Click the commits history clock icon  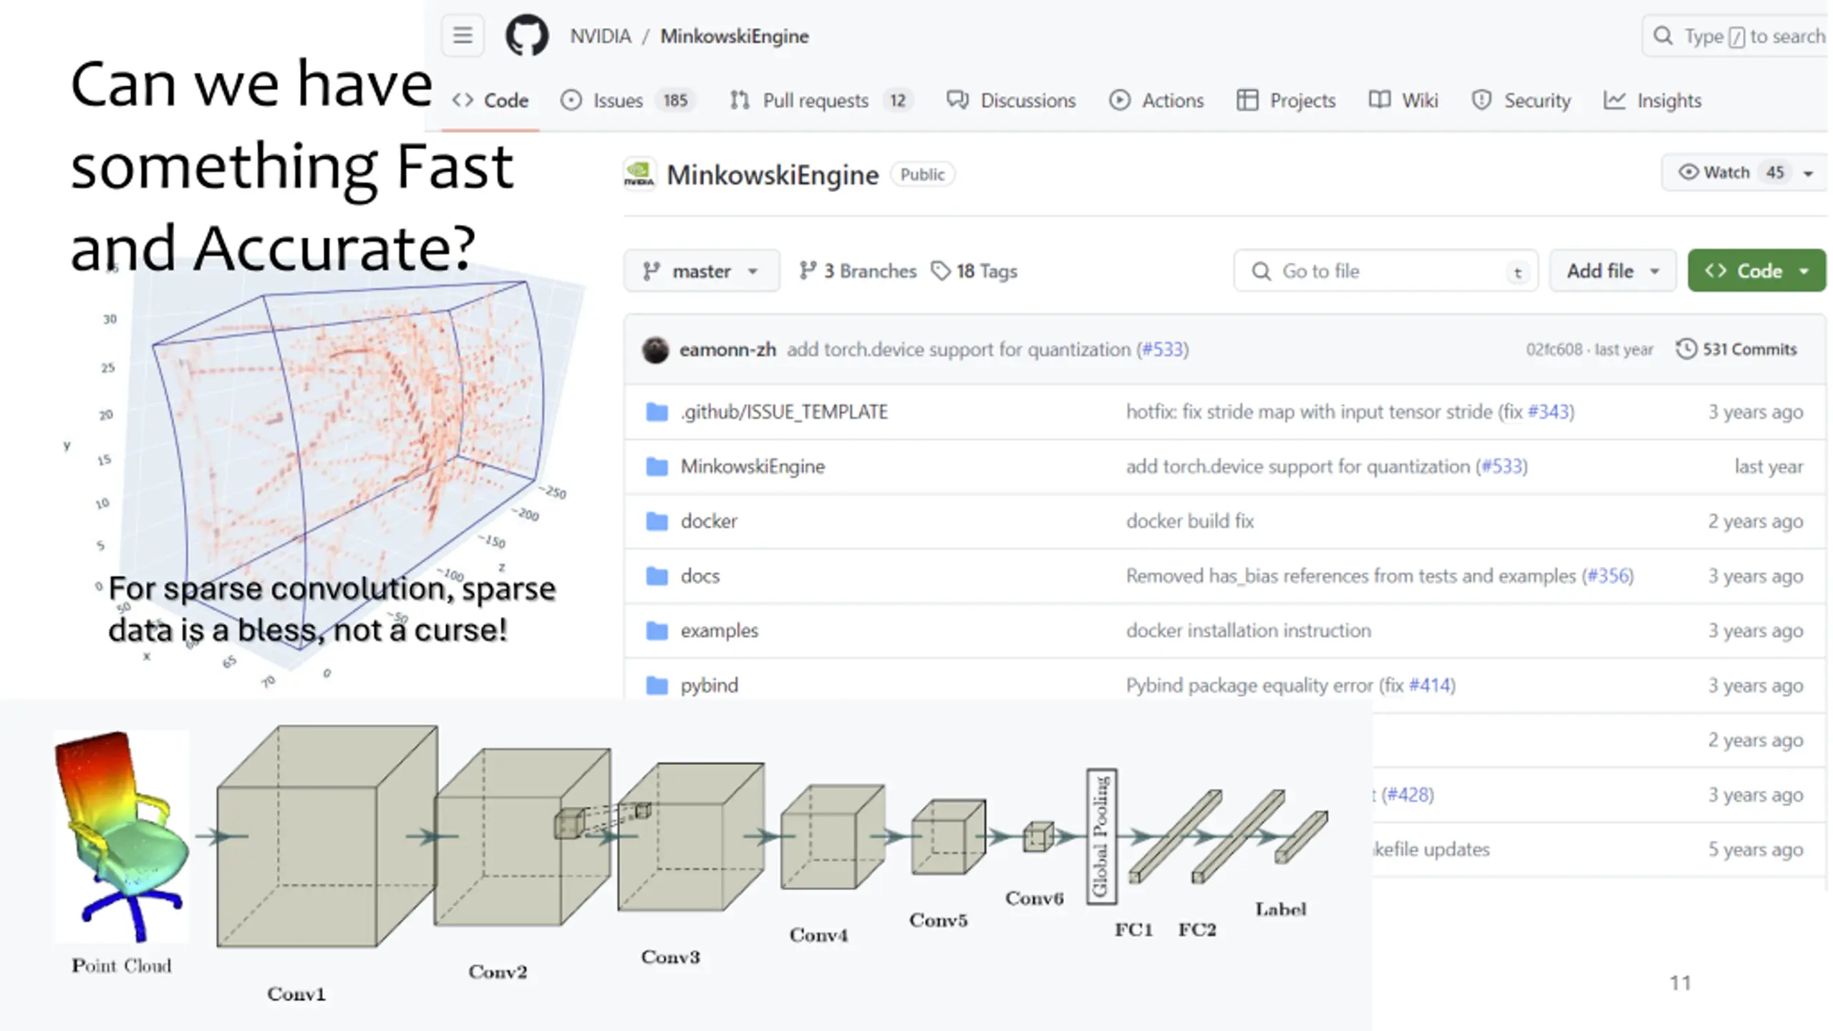pyautogui.click(x=1686, y=349)
